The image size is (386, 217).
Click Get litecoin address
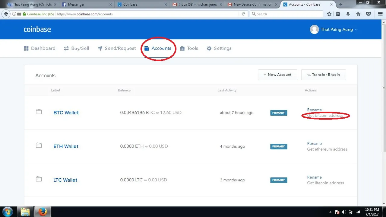(x=325, y=183)
